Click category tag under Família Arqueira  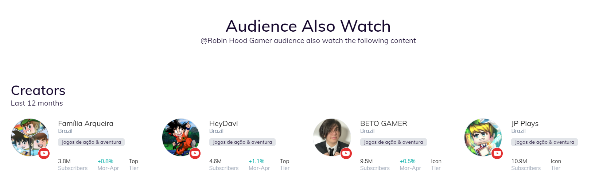coord(91,142)
